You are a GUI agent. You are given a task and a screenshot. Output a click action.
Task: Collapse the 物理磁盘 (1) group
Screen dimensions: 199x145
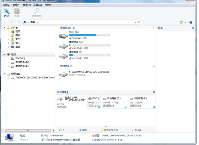pos(154,66)
